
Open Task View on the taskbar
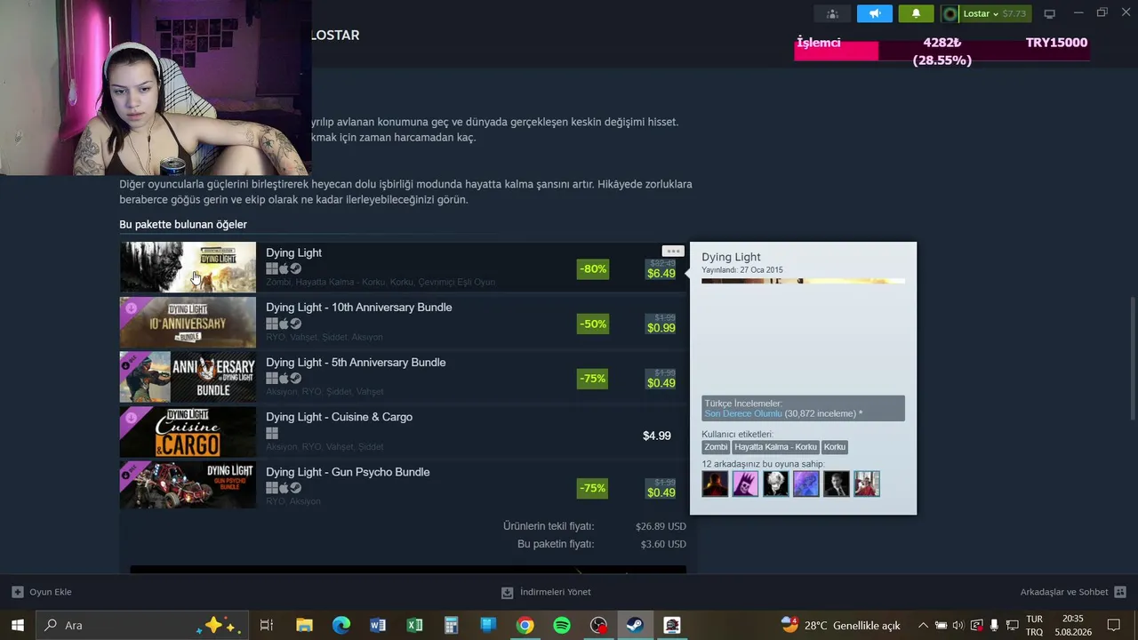coord(266,625)
